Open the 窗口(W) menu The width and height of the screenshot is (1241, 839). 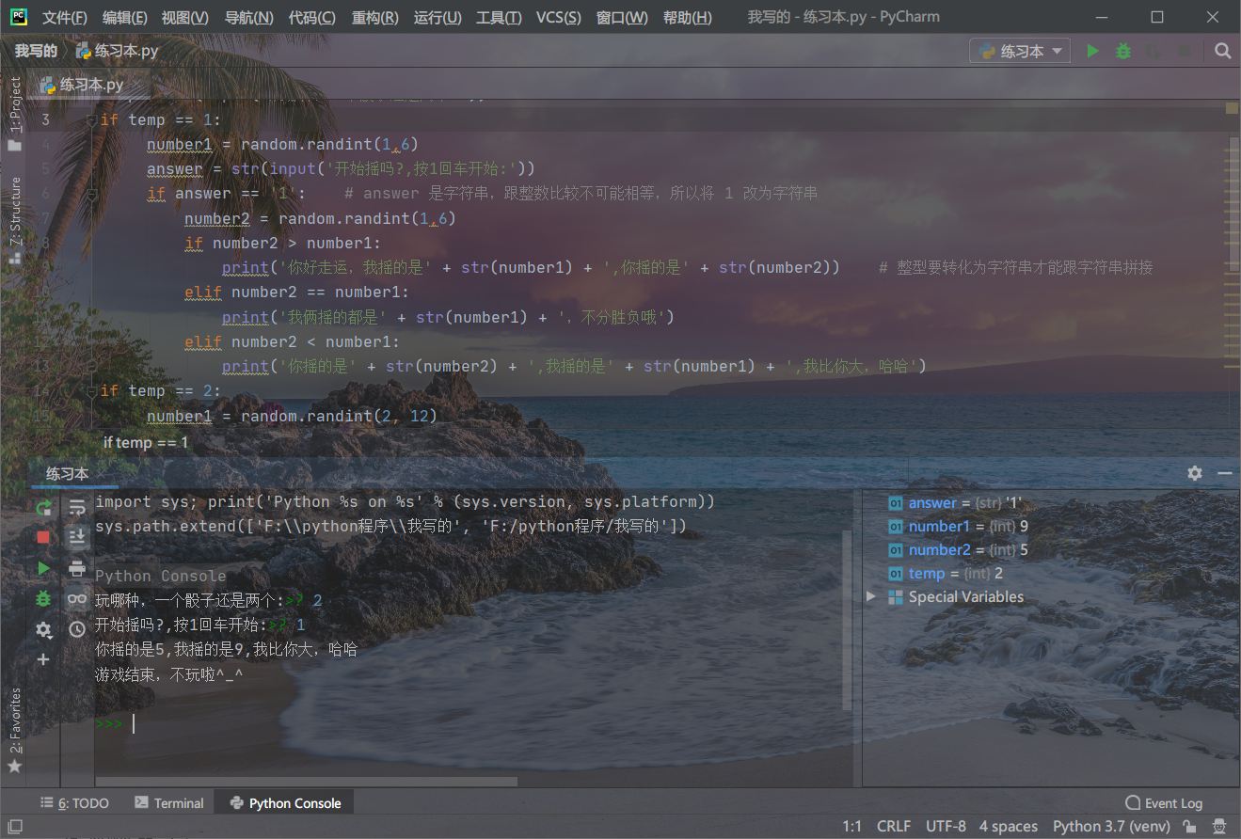click(x=622, y=17)
